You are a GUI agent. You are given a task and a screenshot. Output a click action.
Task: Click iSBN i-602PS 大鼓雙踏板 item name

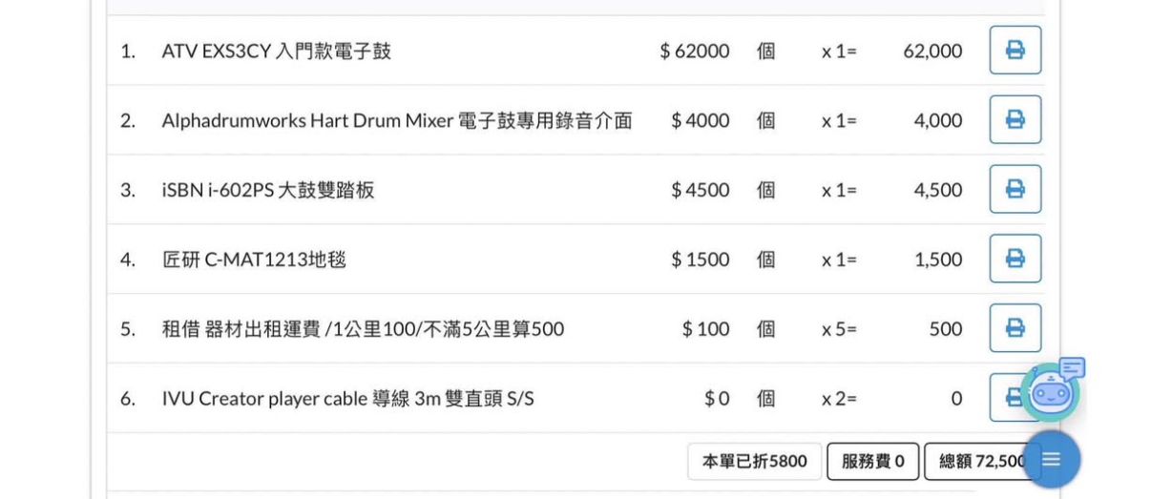268,190
